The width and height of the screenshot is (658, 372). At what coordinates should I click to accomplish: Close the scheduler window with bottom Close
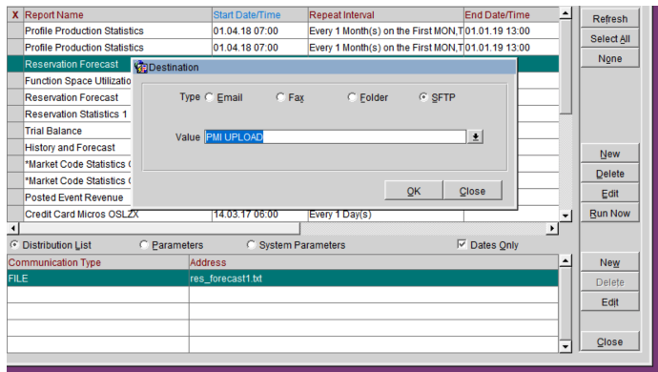(609, 341)
